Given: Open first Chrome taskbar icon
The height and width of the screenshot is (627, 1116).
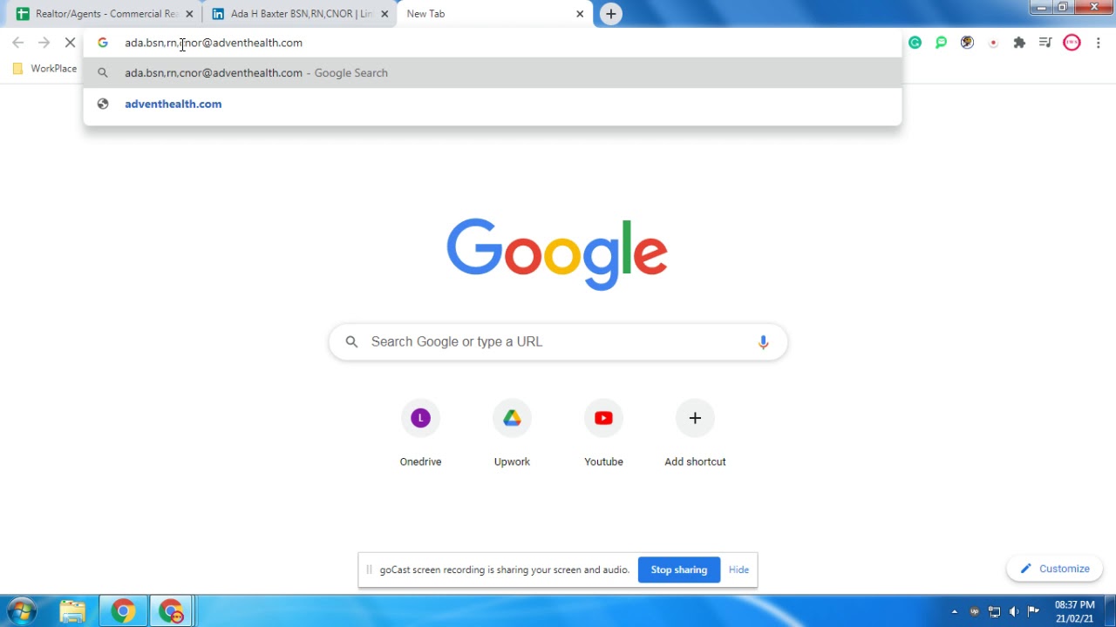Looking at the screenshot, I should pyautogui.click(x=123, y=611).
